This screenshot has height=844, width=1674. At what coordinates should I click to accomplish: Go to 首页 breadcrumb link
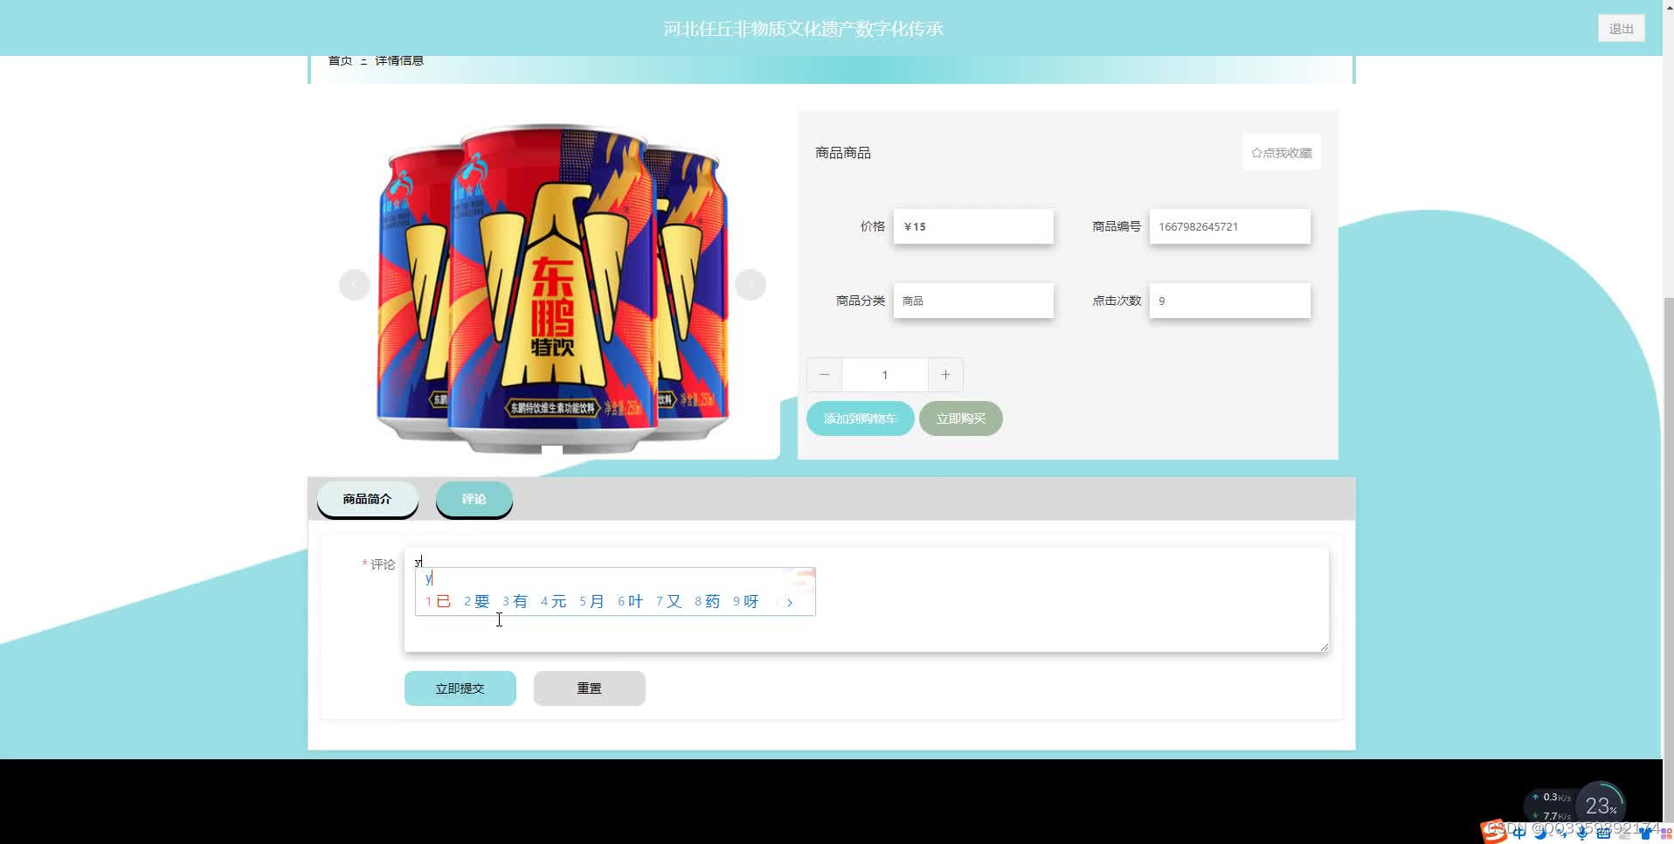340,60
